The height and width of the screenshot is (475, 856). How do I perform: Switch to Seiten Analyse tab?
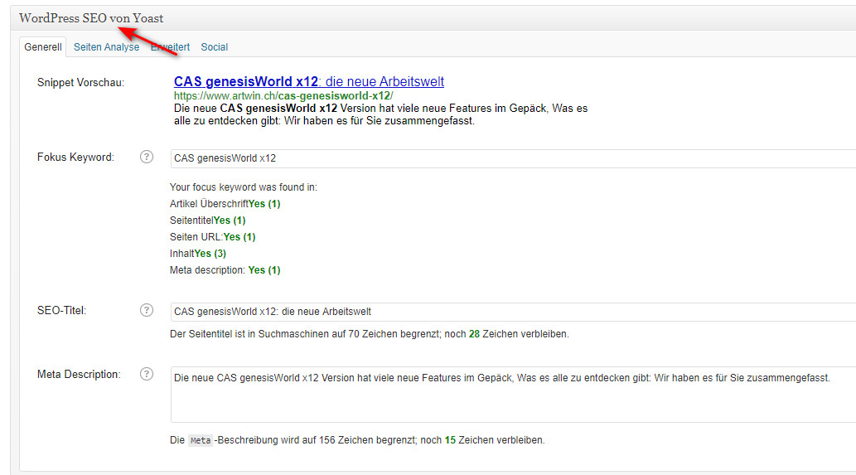pyautogui.click(x=106, y=47)
